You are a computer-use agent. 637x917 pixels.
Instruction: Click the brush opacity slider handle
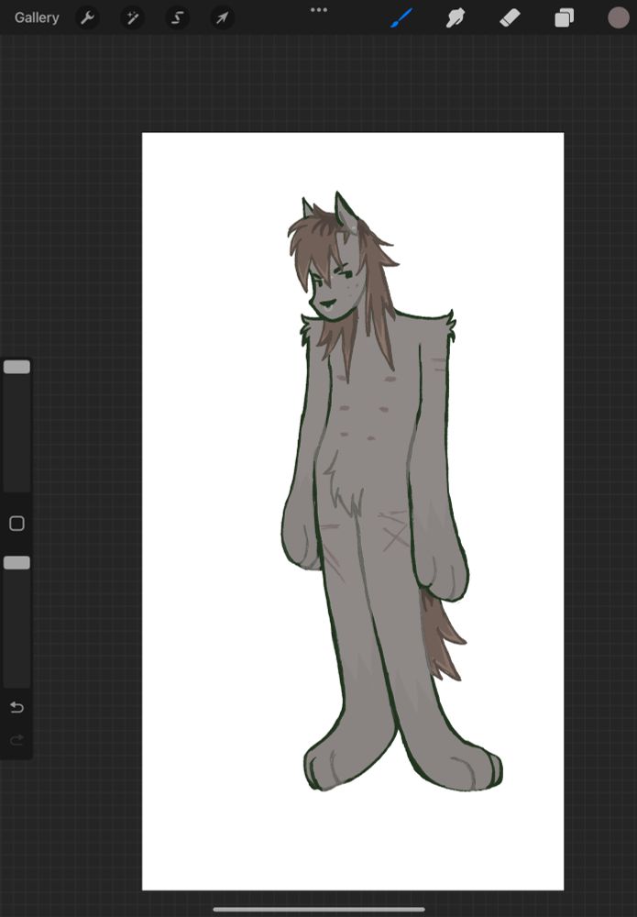(x=16, y=563)
